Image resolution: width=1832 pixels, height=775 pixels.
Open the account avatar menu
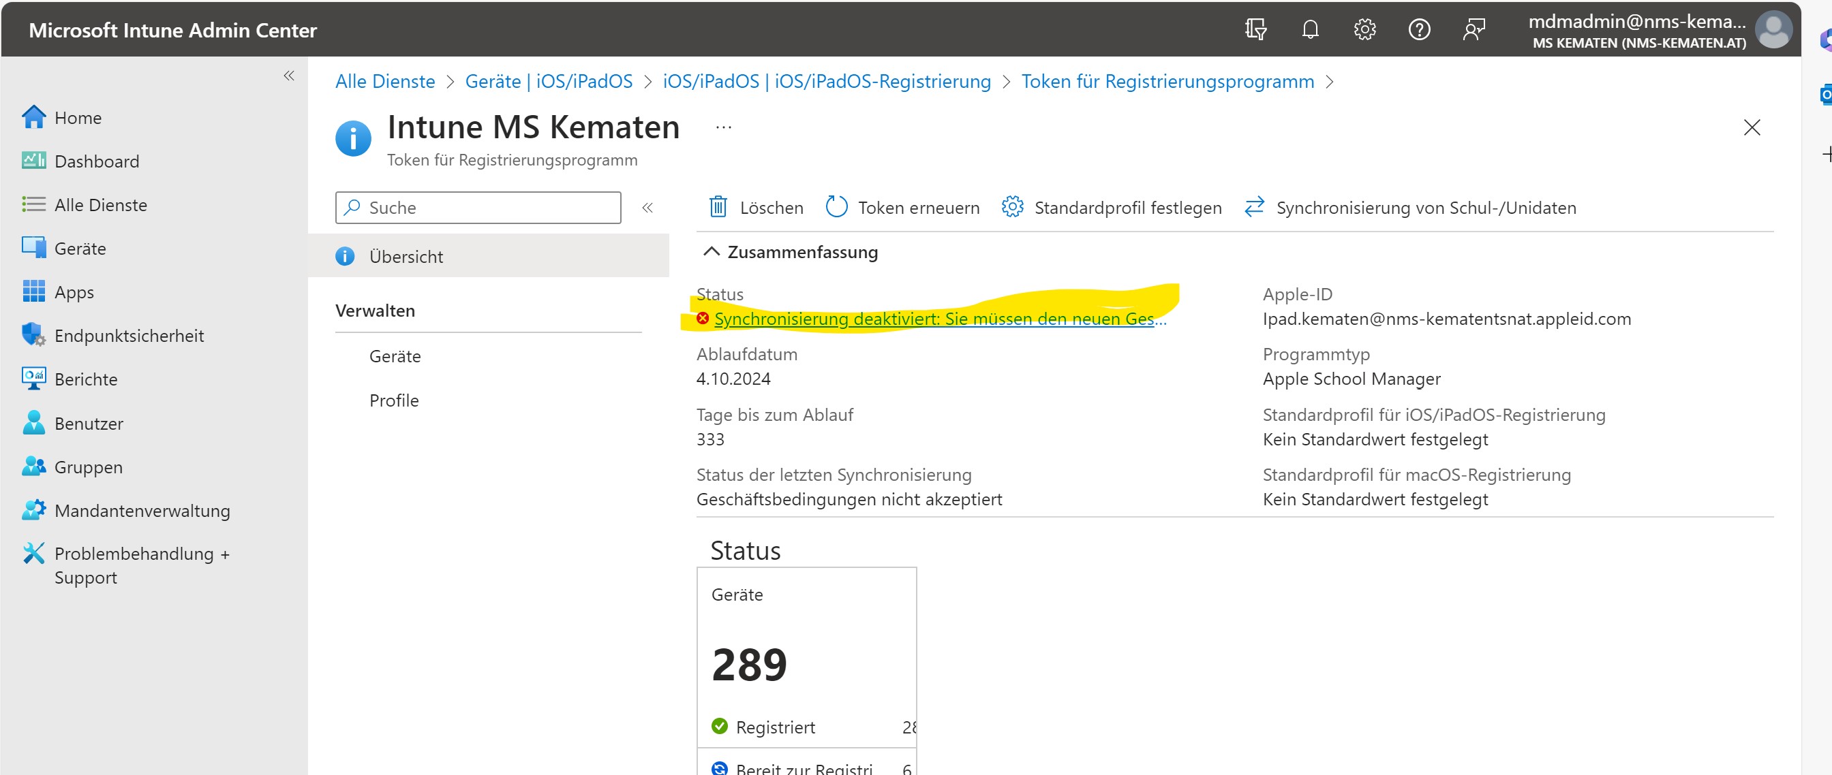pyautogui.click(x=1773, y=30)
